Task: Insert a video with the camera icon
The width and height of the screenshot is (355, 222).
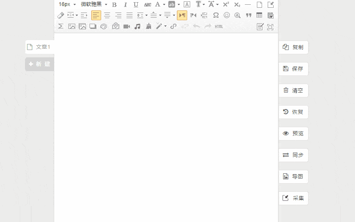Action: [x=127, y=26]
